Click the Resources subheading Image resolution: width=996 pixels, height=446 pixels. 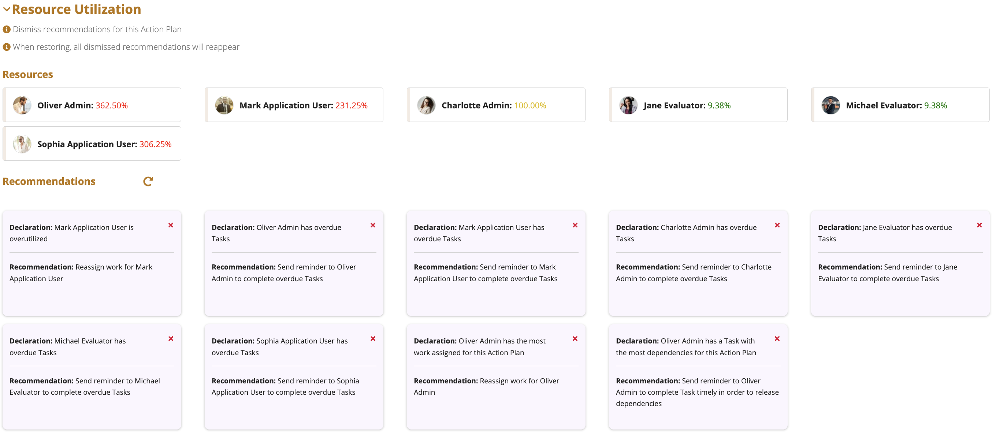point(28,74)
